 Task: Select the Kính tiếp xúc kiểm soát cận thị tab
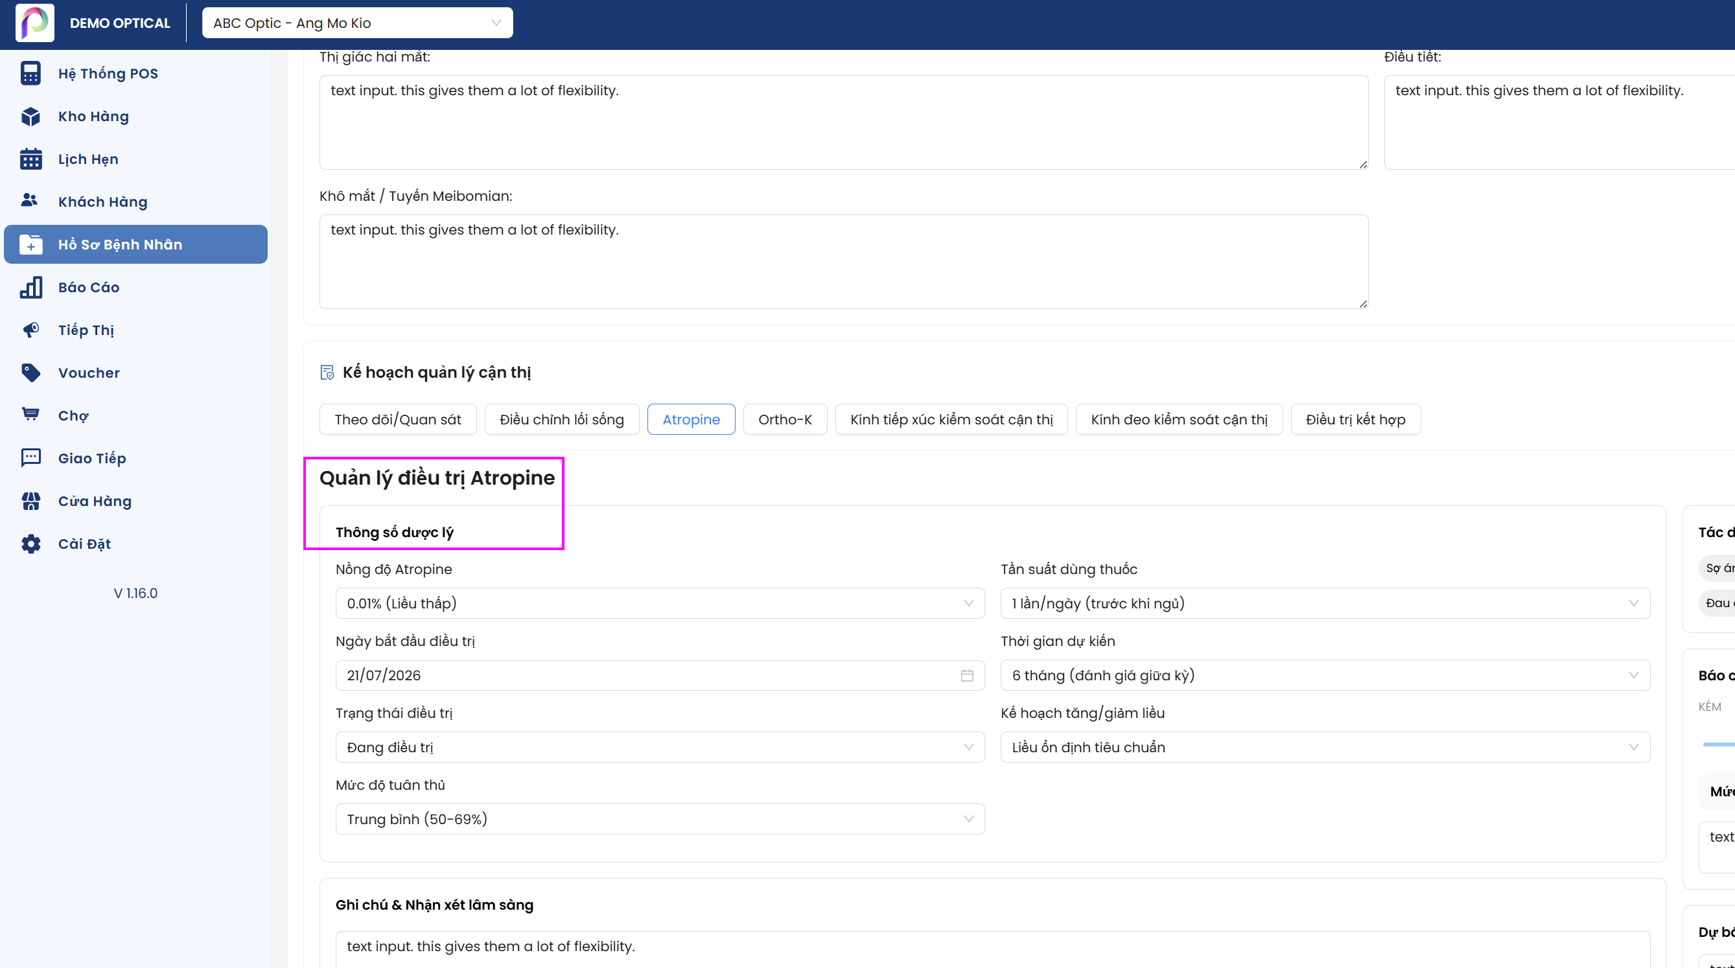pyautogui.click(x=951, y=419)
